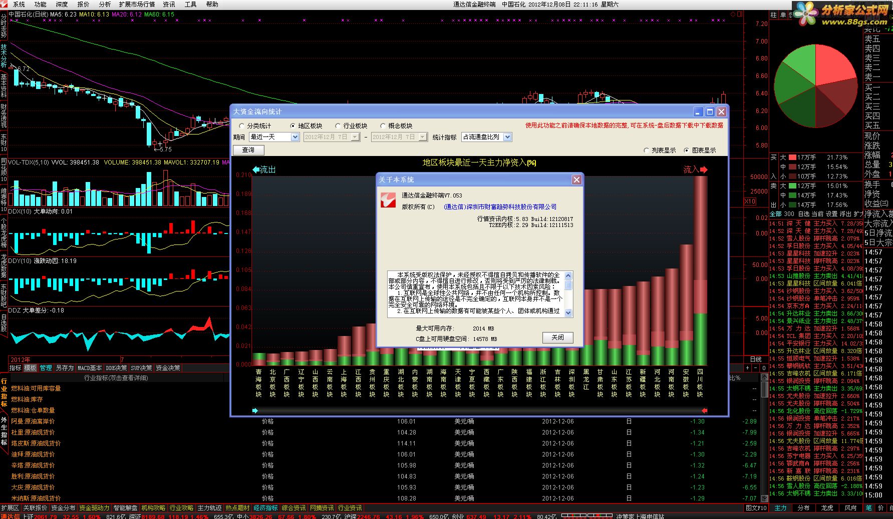The height and width of the screenshot is (519, 893).
Task: Click the minus zoom icon at chart bottom-right
Action: pos(755,367)
